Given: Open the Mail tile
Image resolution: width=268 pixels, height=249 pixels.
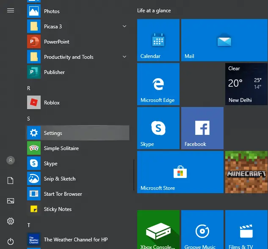Looking at the screenshot, I should (x=224, y=40).
